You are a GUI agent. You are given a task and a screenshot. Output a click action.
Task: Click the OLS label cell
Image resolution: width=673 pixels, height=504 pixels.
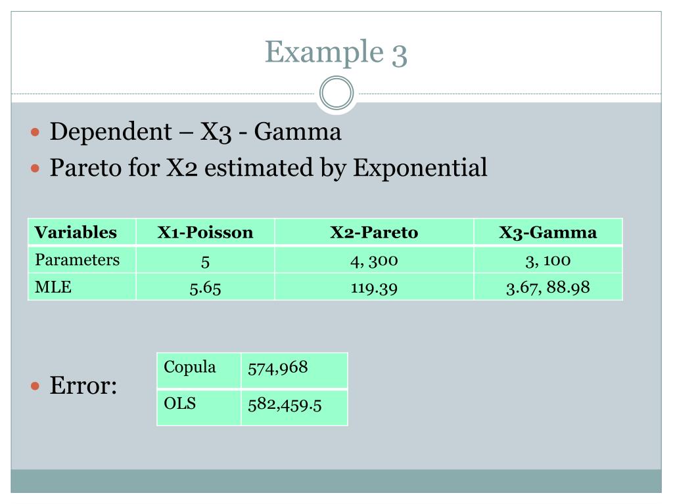click(x=198, y=408)
